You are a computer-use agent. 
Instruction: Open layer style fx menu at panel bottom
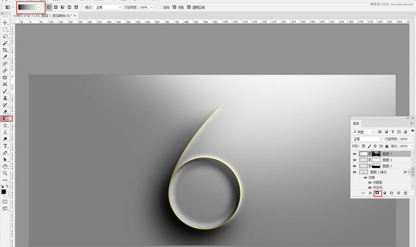(x=370, y=193)
